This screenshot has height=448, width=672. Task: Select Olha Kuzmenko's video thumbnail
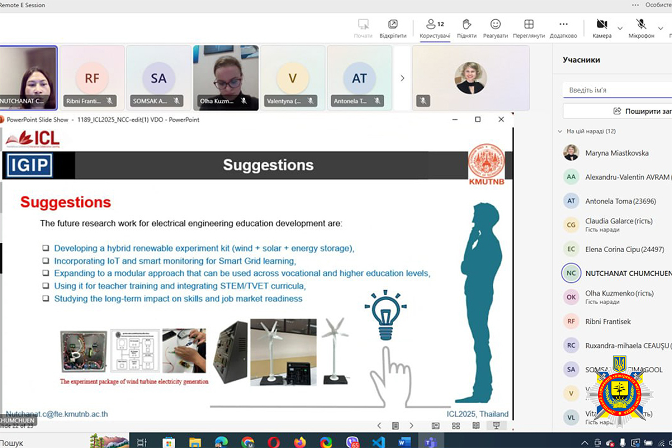(226, 77)
